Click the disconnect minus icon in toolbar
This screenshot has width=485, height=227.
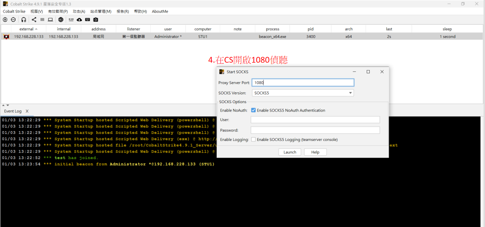[13, 19]
